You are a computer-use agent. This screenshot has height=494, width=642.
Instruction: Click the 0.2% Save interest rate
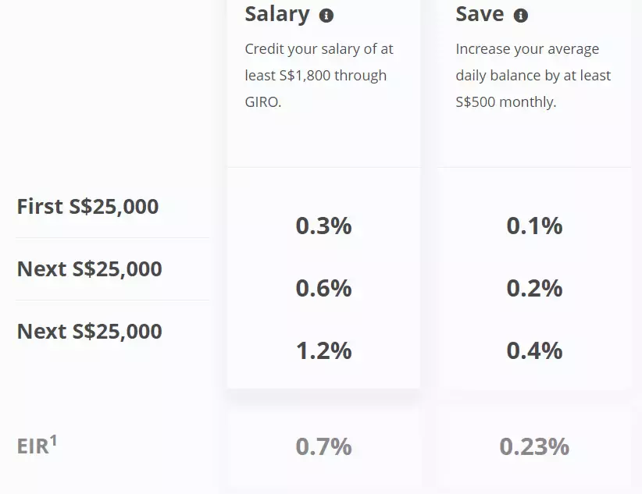534,289
